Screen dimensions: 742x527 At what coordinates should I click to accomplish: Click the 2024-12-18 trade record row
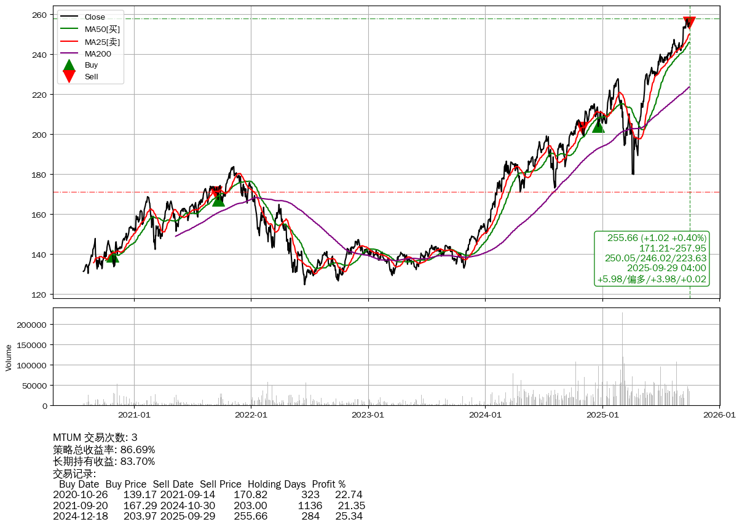coord(208,516)
